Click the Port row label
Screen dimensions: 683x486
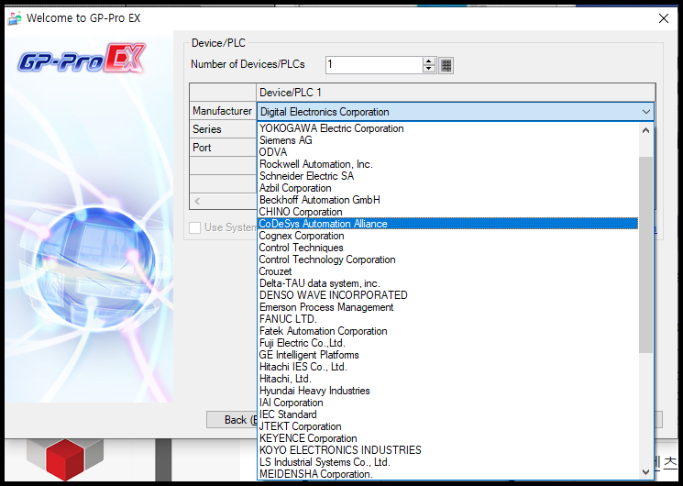coord(223,148)
